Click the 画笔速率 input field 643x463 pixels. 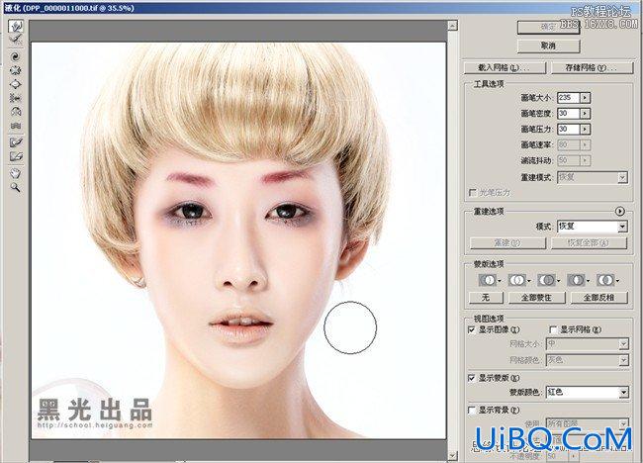point(569,144)
